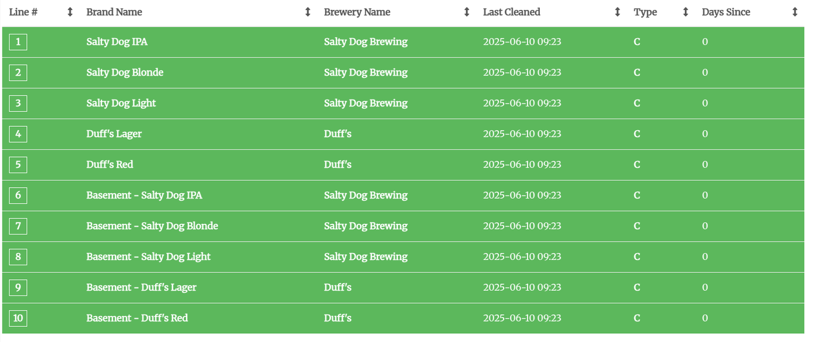Image resolution: width=816 pixels, height=342 pixels.
Task: Click the sort arrows beside Line #
Action: coord(70,12)
